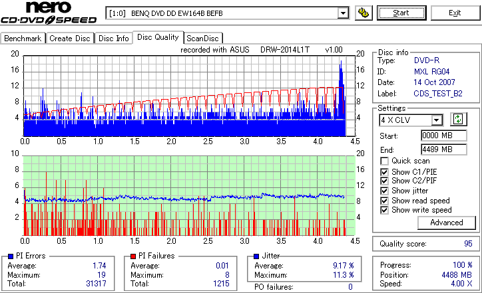Click PI Failures total 1215
This screenshot has width=482, height=293.
(x=221, y=284)
